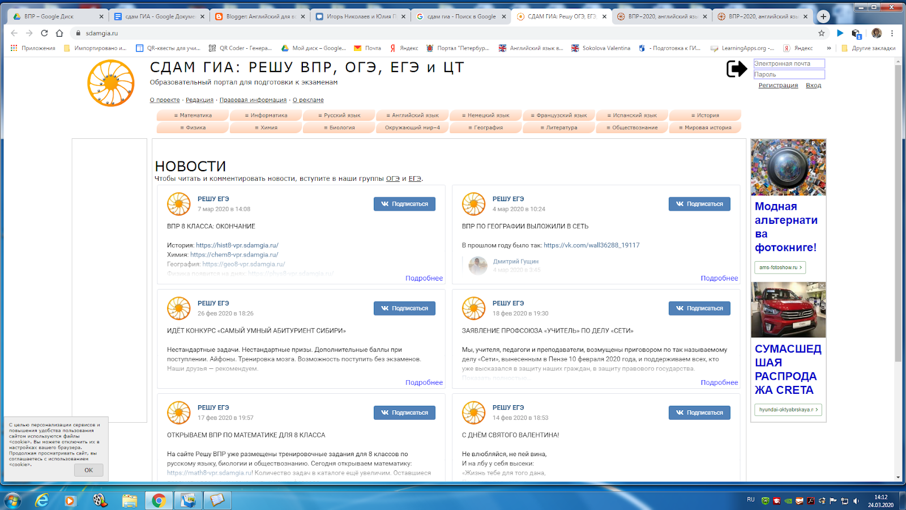906x510 pixels.
Task: Click the RU language indicator
Action: 751,500
